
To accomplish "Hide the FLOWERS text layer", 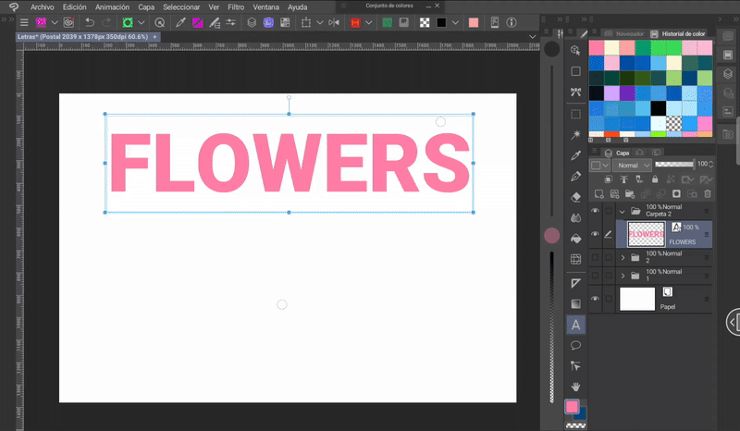I will pos(595,235).
